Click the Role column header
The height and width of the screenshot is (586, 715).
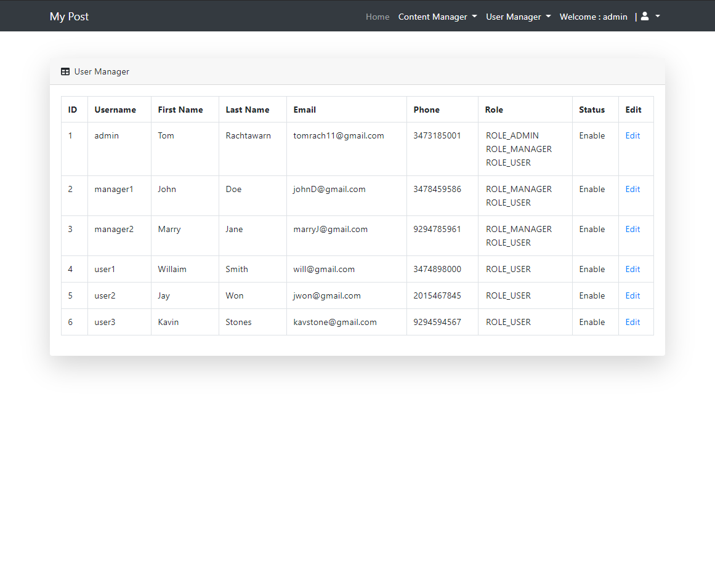click(x=494, y=110)
